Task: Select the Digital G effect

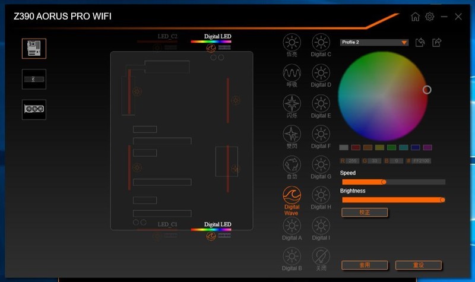Action: (x=321, y=165)
